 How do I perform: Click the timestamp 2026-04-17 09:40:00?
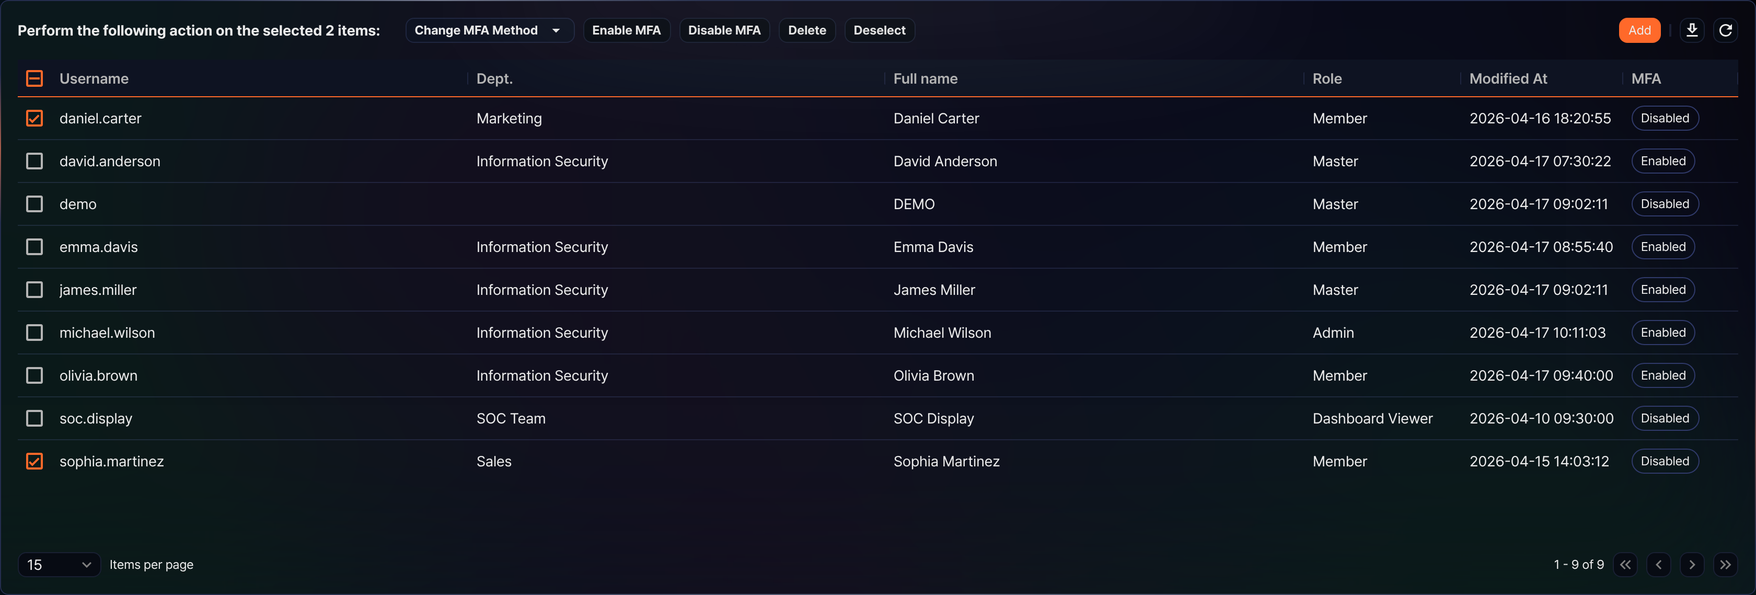click(1541, 375)
